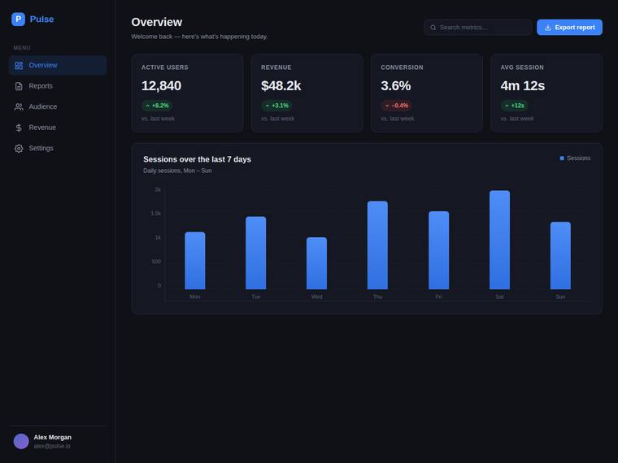Click the Reports document icon
This screenshot has width=618, height=463.
coord(19,86)
